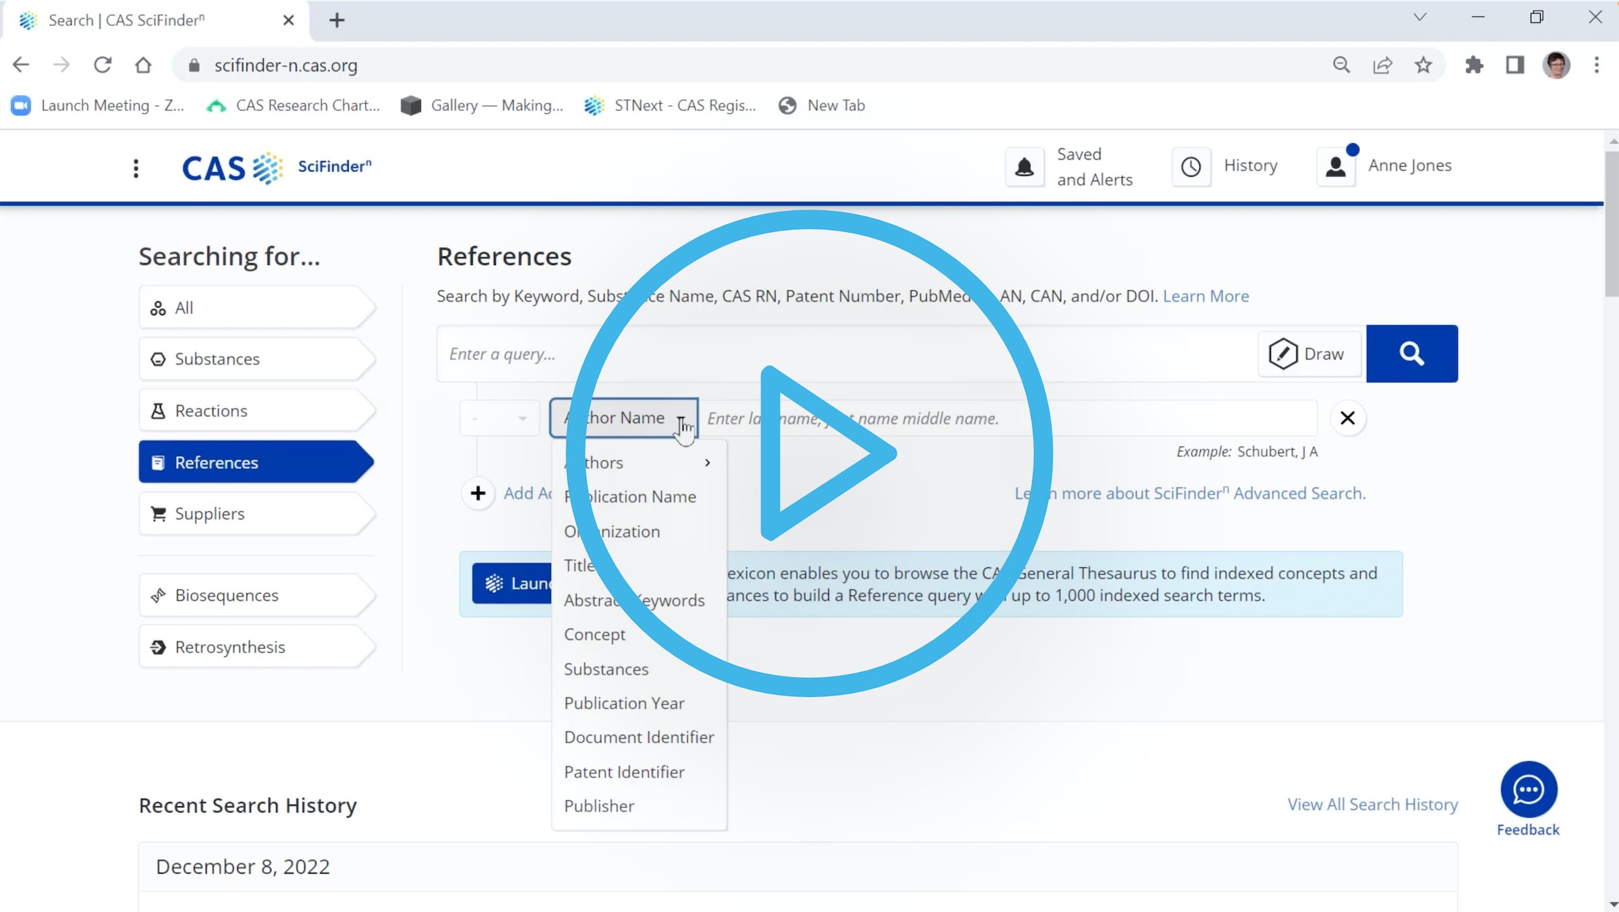Play the video overlay
Screen dimensions: 1619x912
point(809,453)
